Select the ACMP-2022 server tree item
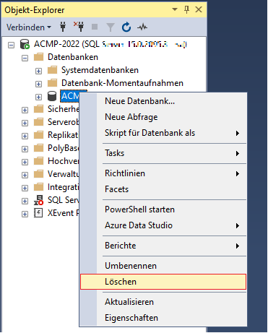This screenshot has width=268, height=333. [x=111, y=44]
